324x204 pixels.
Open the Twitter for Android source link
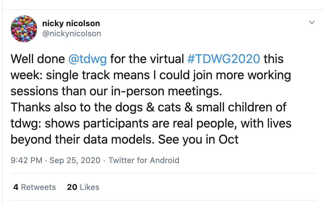pyautogui.click(x=144, y=160)
